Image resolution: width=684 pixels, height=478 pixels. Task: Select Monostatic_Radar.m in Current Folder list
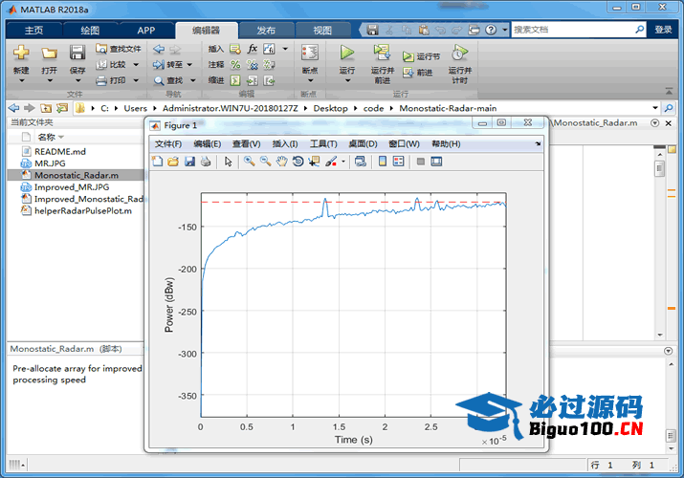click(x=76, y=175)
